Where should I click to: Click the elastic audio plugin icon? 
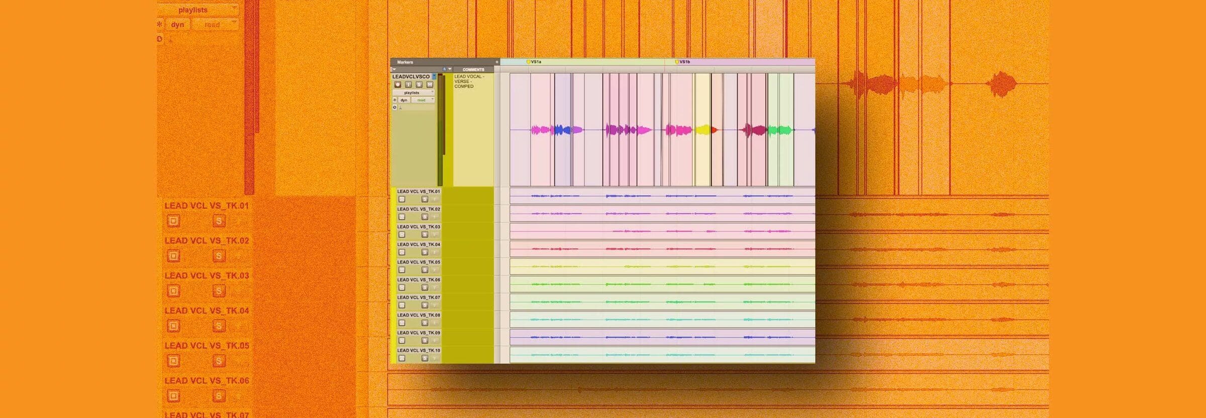click(x=400, y=107)
